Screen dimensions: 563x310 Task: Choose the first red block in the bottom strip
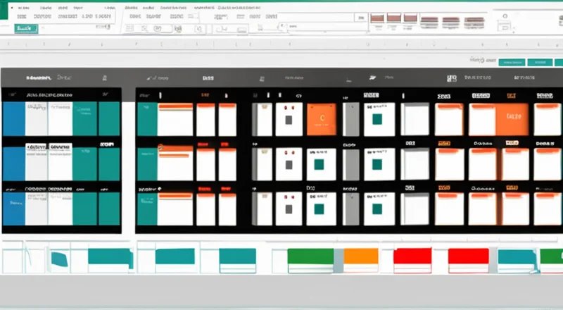[412, 256]
